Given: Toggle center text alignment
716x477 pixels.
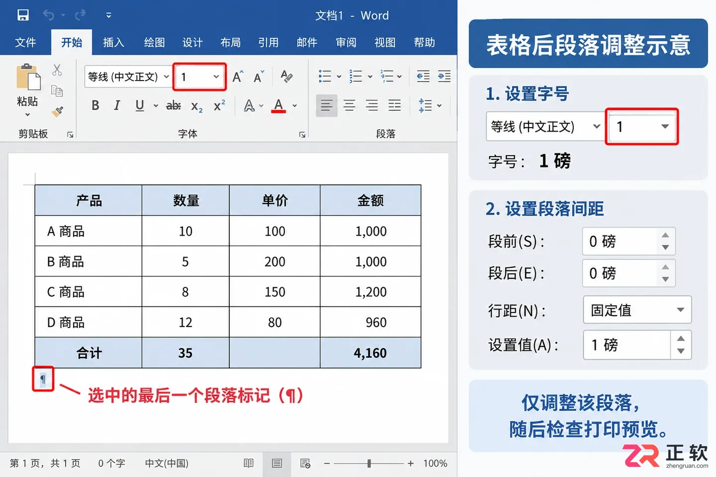Looking at the screenshot, I should click(x=350, y=105).
